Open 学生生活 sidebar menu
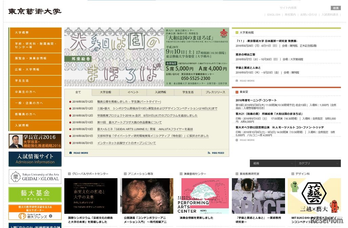Screen dimensions: 348x228 pos(36,81)
